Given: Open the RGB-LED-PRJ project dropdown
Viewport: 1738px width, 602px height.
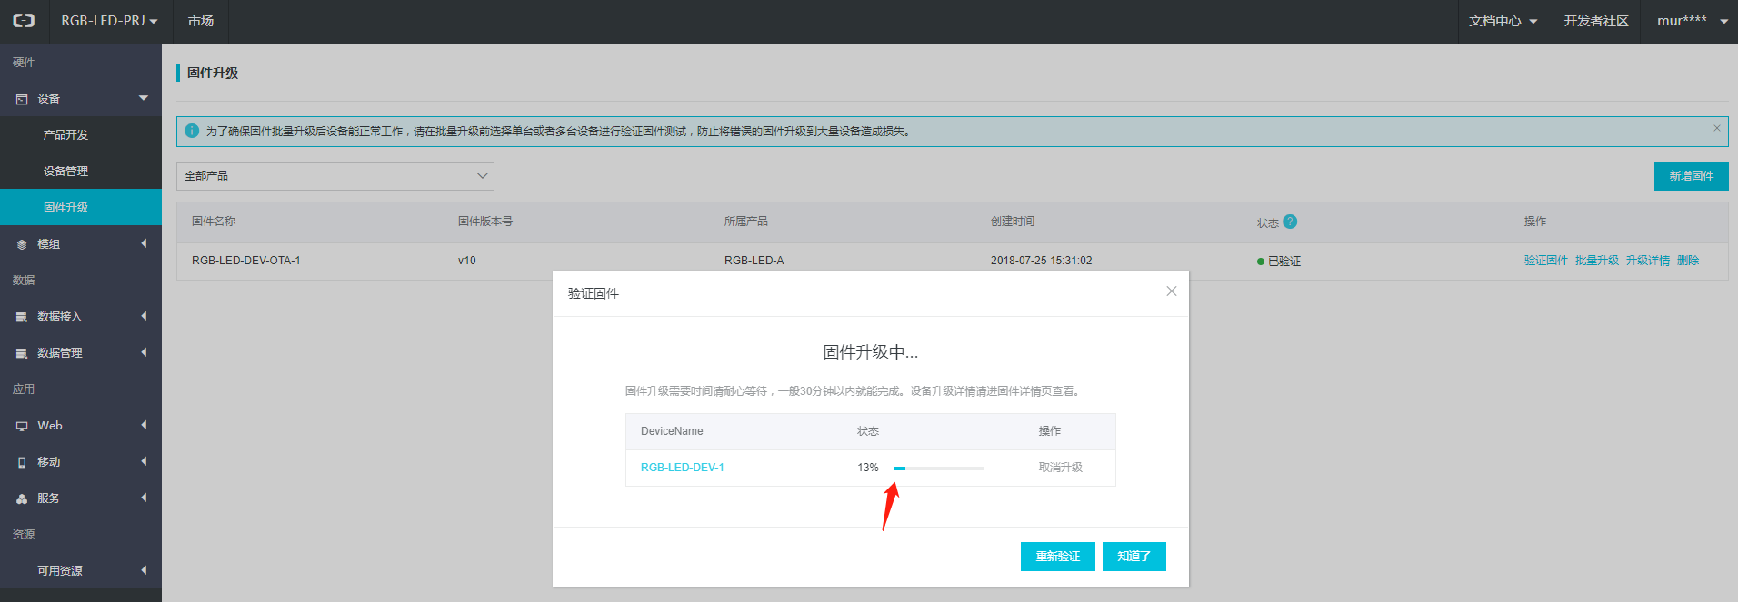Looking at the screenshot, I should [109, 21].
